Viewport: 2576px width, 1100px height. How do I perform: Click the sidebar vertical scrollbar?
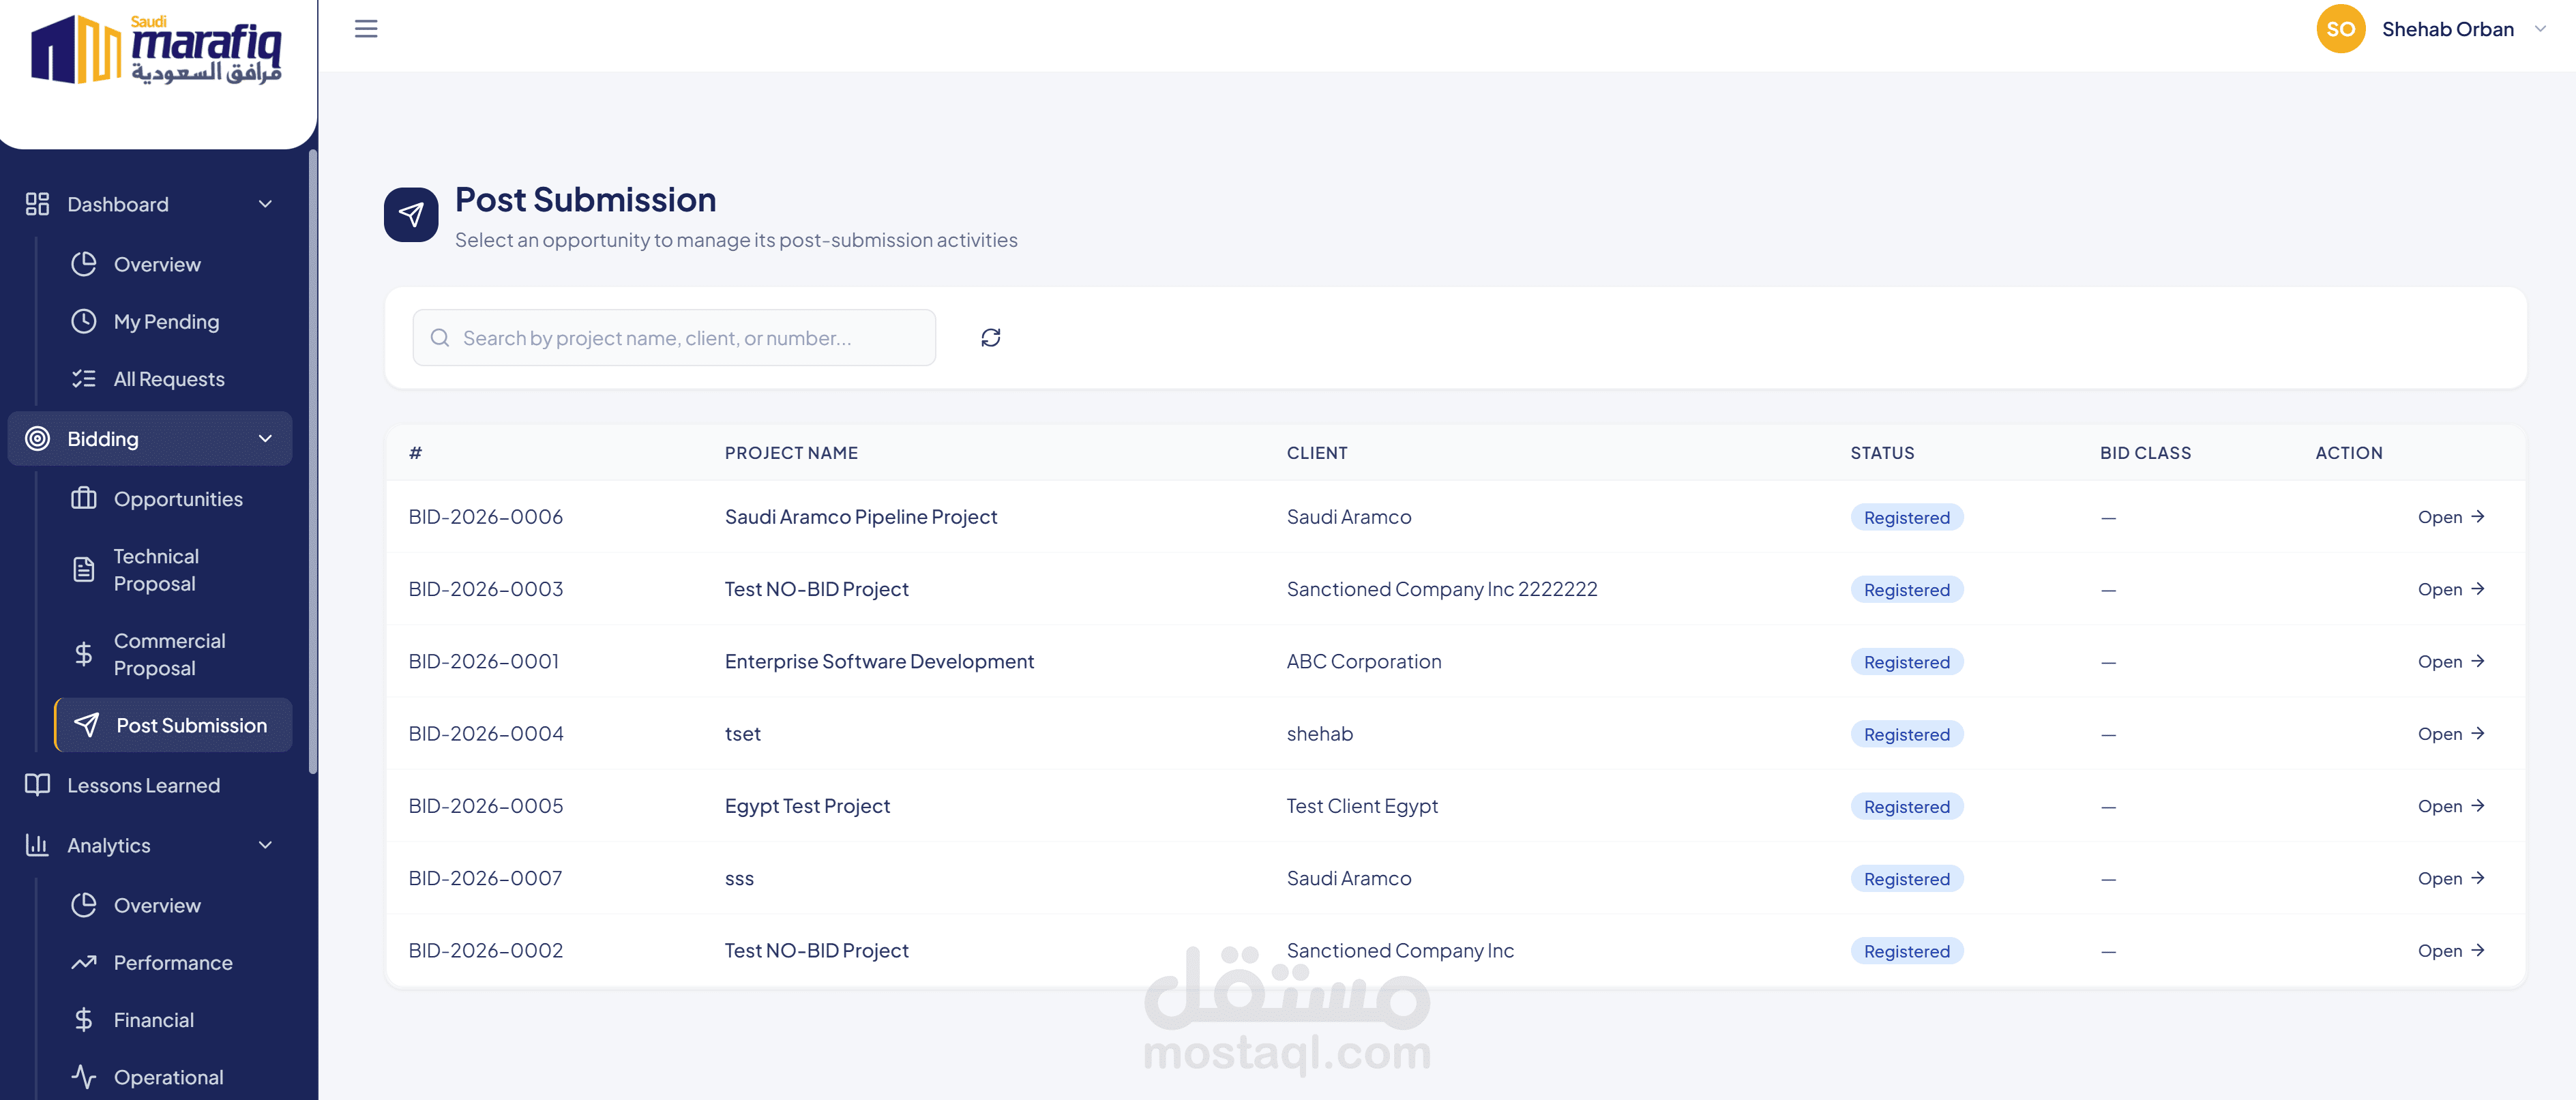[313, 460]
